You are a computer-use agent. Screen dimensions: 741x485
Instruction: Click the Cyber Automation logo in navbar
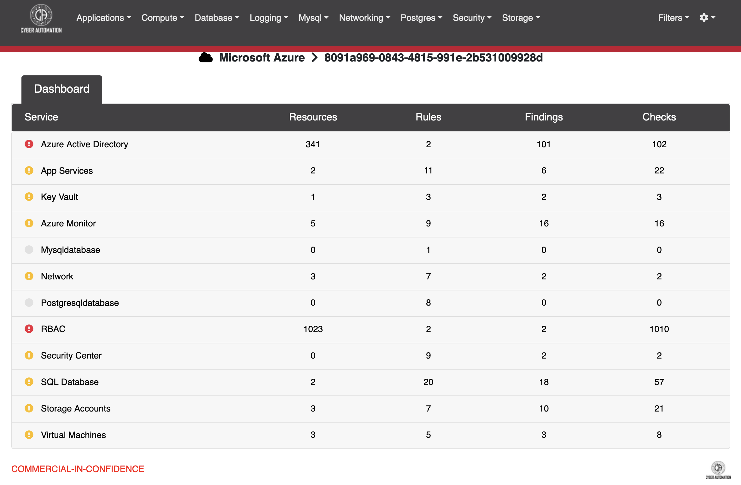(41, 19)
